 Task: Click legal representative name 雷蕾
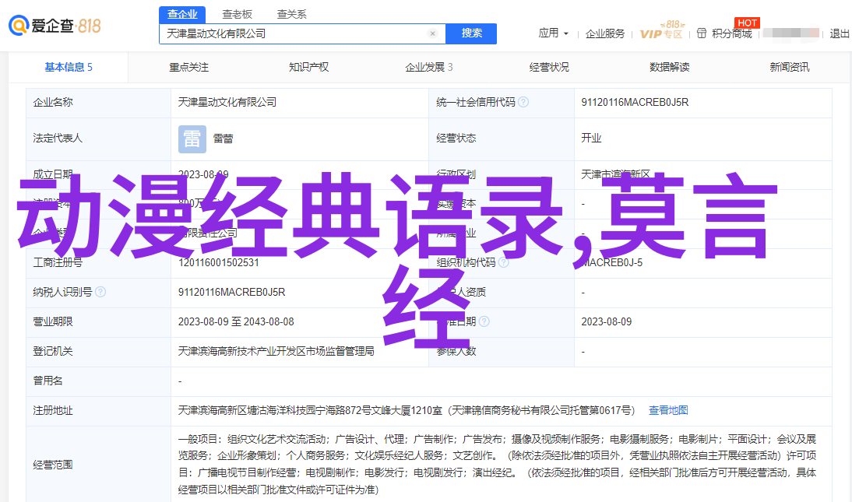[x=223, y=139]
